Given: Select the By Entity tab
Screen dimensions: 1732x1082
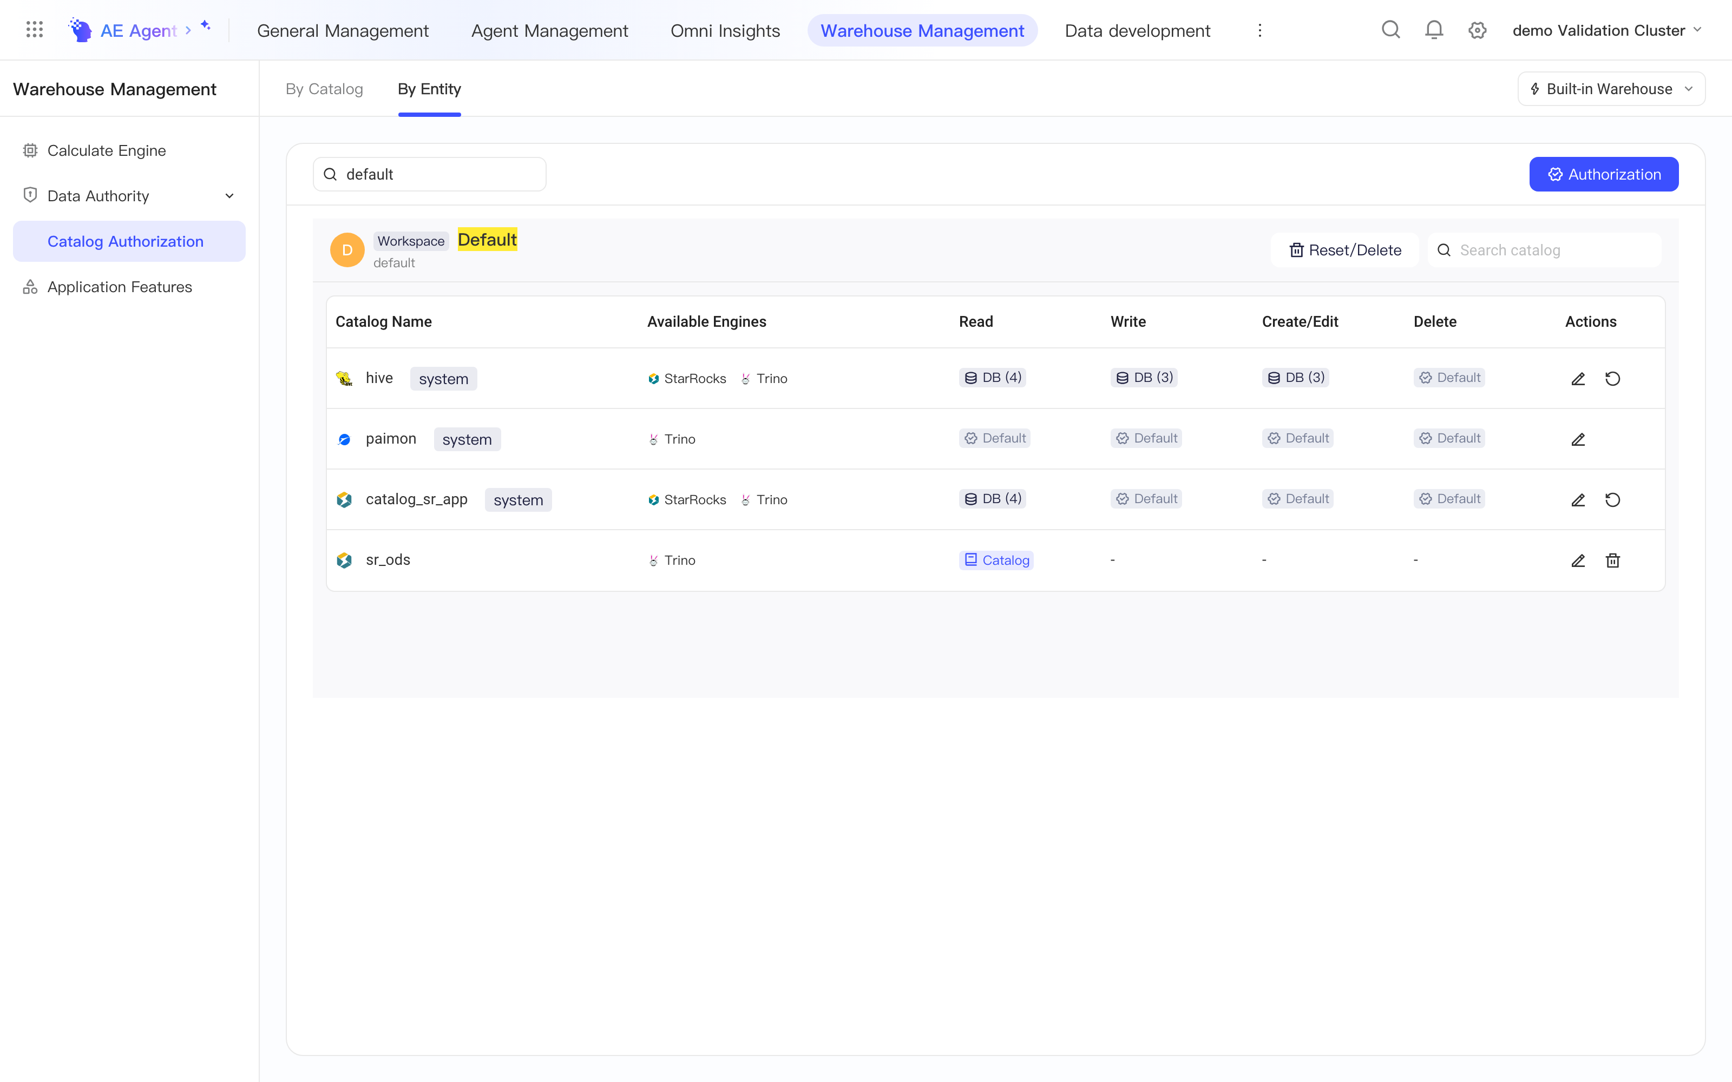Looking at the screenshot, I should coord(429,89).
